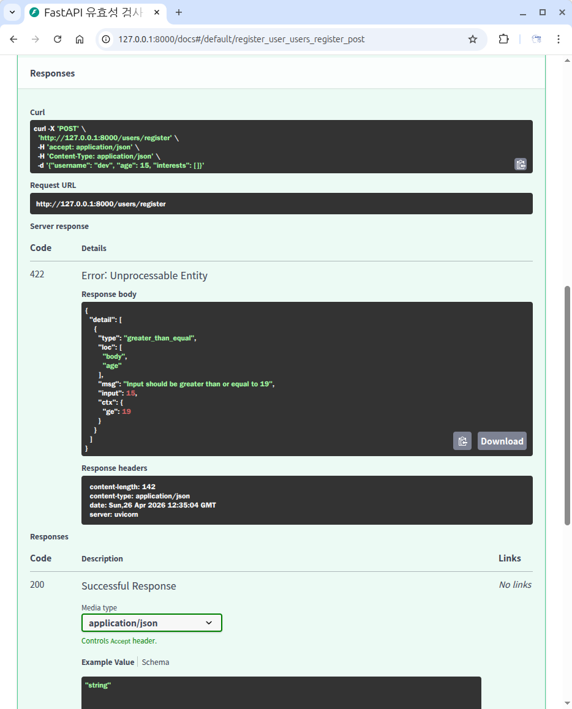Click the msg line in response body
The width and height of the screenshot is (572, 709).
click(x=186, y=384)
